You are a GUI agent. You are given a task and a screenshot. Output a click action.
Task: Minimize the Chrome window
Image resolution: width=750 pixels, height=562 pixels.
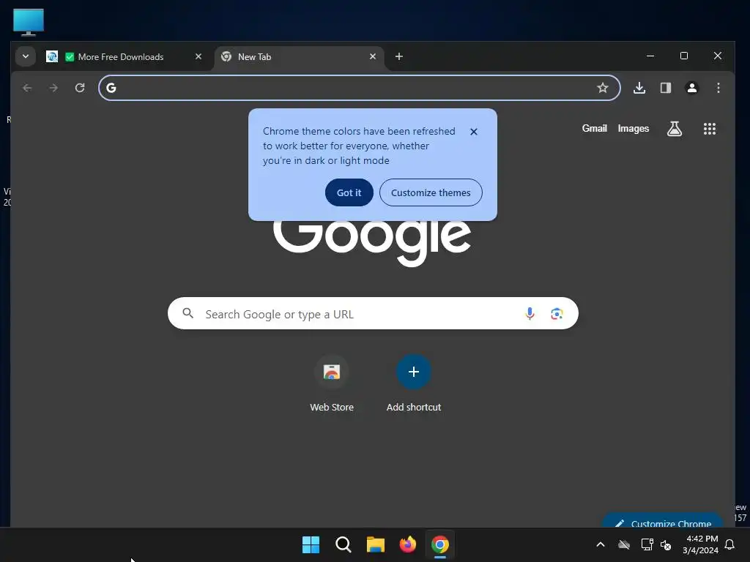650,56
